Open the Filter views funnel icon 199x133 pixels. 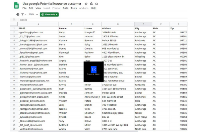[23, 15]
